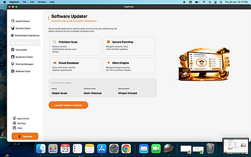Click the battery status icon
The image size is (251, 157).
click(x=197, y=2)
